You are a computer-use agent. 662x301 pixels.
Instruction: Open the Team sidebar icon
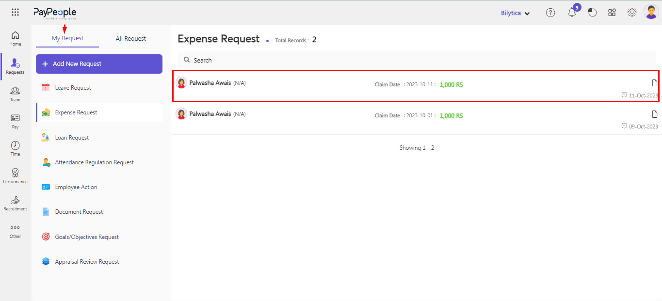[x=15, y=94]
